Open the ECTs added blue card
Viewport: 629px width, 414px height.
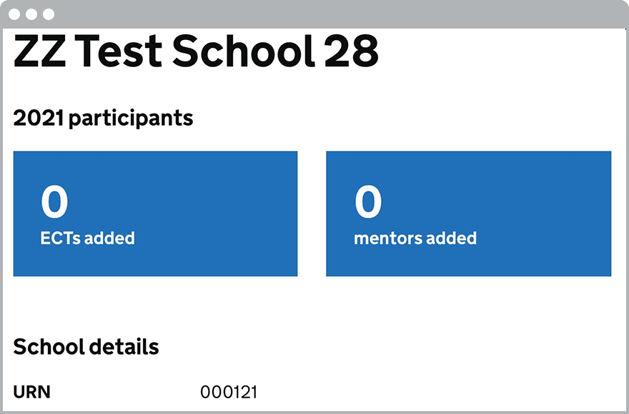click(x=155, y=213)
